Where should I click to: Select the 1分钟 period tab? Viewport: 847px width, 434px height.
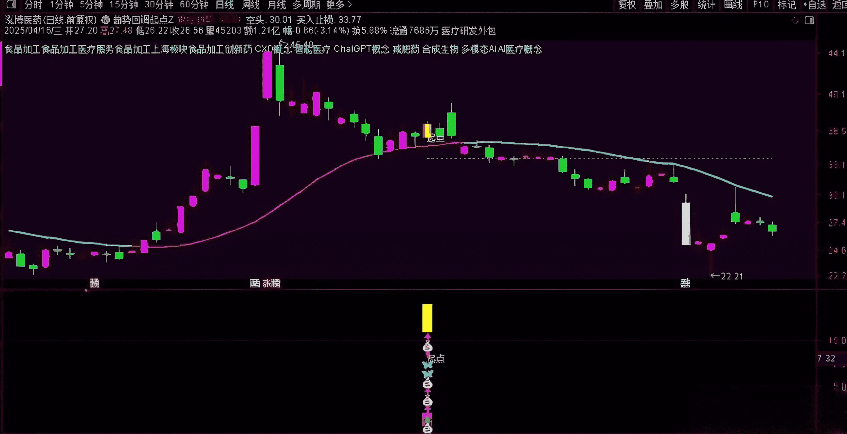(x=61, y=4)
